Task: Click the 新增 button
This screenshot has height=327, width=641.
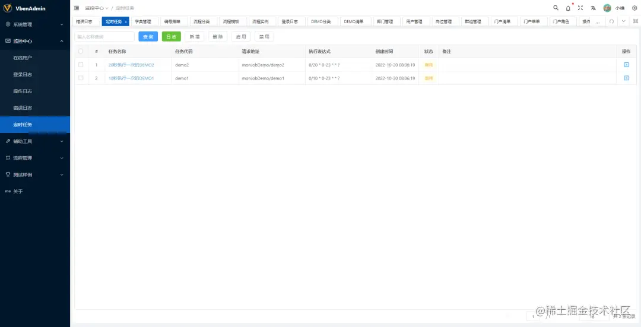Action: pos(195,36)
